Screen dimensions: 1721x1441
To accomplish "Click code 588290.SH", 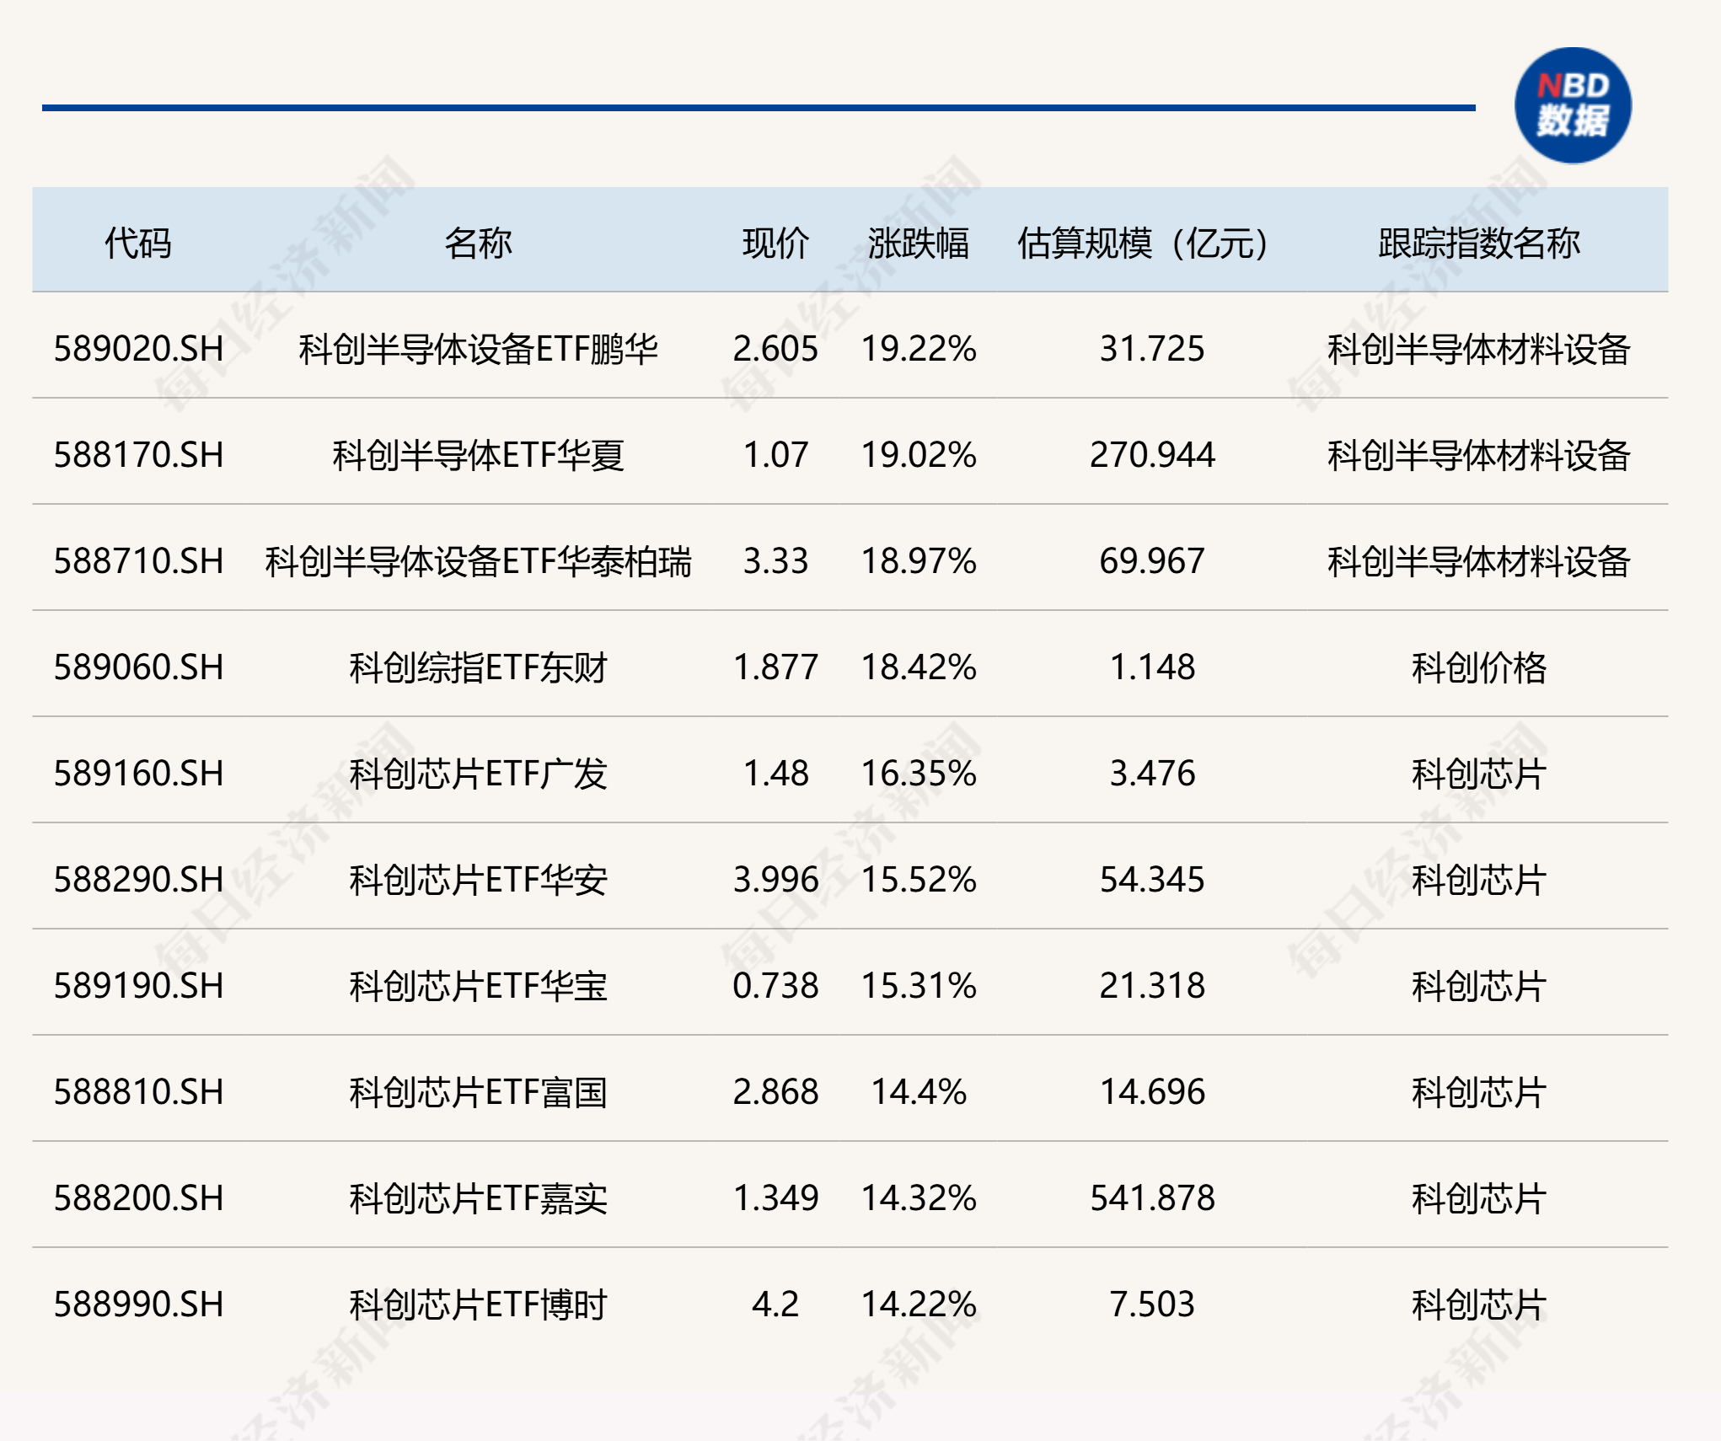I will point(139,880).
